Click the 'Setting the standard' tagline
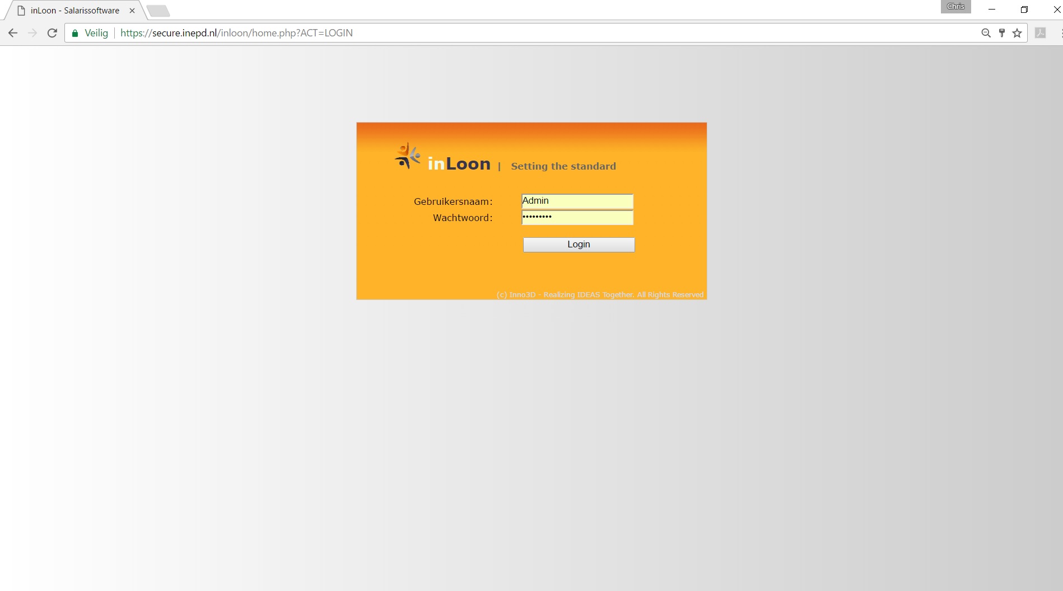This screenshot has width=1063, height=591. click(x=563, y=166)
